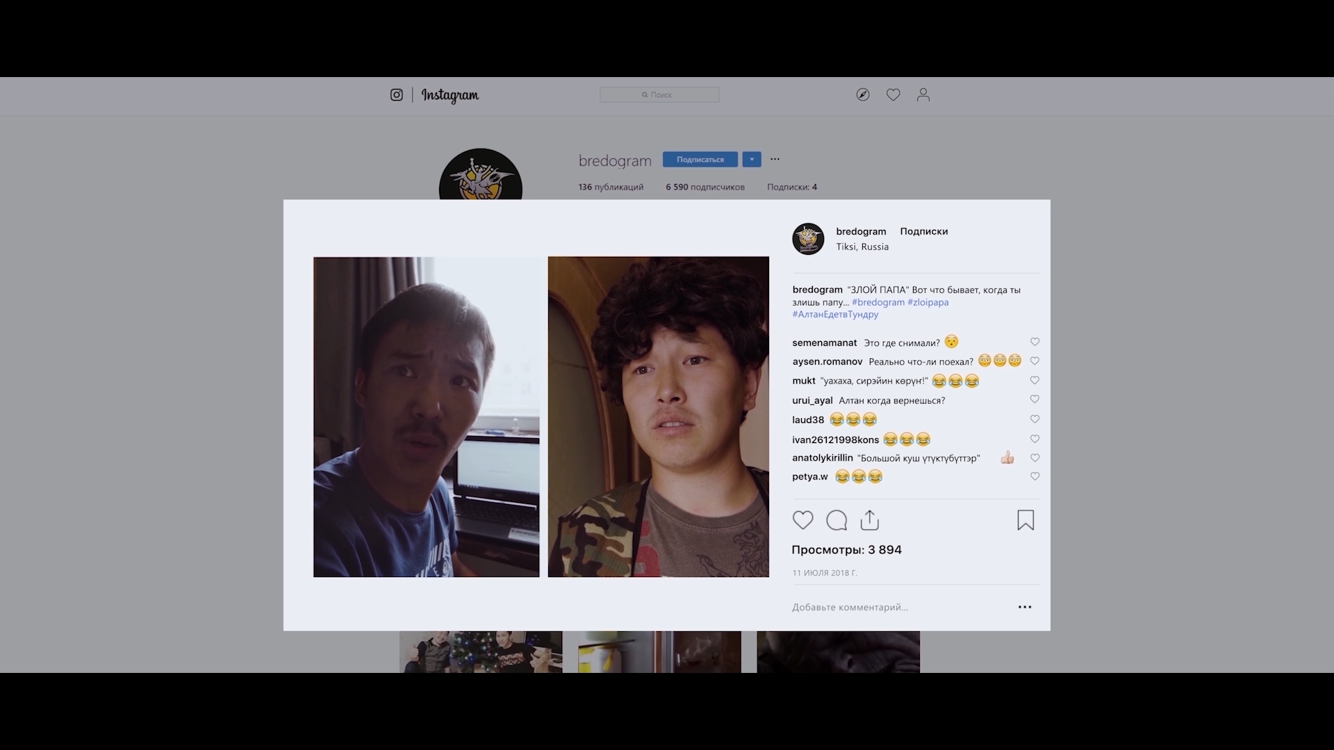Image resolution: width=1334 pixels, height=750 pixels.
Task: Like aysen.romanov's comment with the heart
Action: [1035, 361]
